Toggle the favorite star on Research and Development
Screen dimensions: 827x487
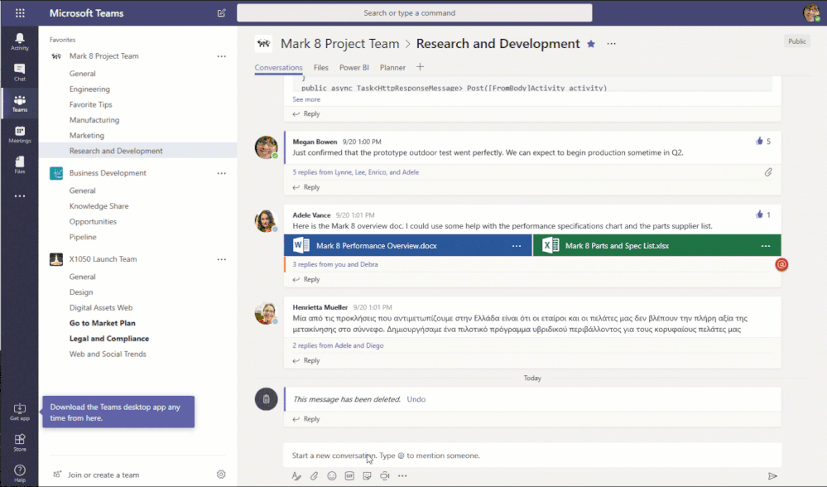click(591, 44)
